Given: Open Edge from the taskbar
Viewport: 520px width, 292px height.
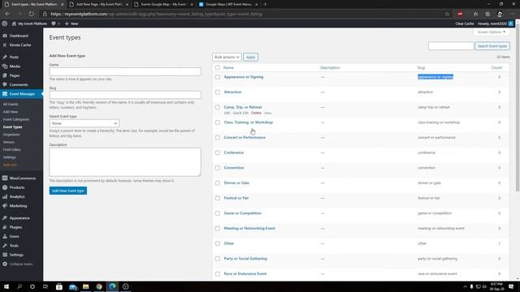Looking at the screenshot, I should (x=112, y=286).
